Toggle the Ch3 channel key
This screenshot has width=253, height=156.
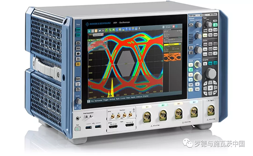(191, 75)
